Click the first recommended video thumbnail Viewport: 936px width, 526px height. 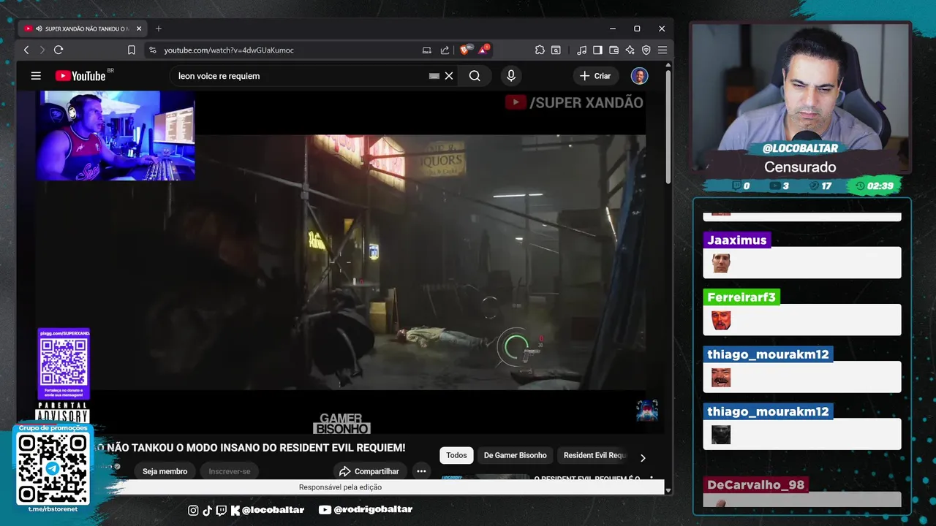(486, 477)
